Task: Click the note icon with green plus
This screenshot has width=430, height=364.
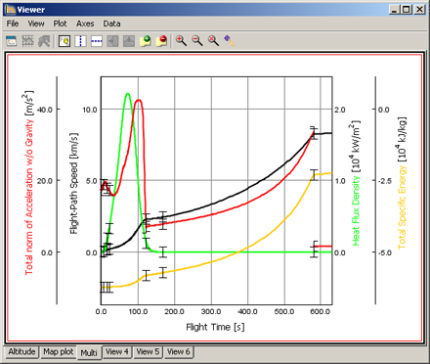Action: [x=146, y=41]
